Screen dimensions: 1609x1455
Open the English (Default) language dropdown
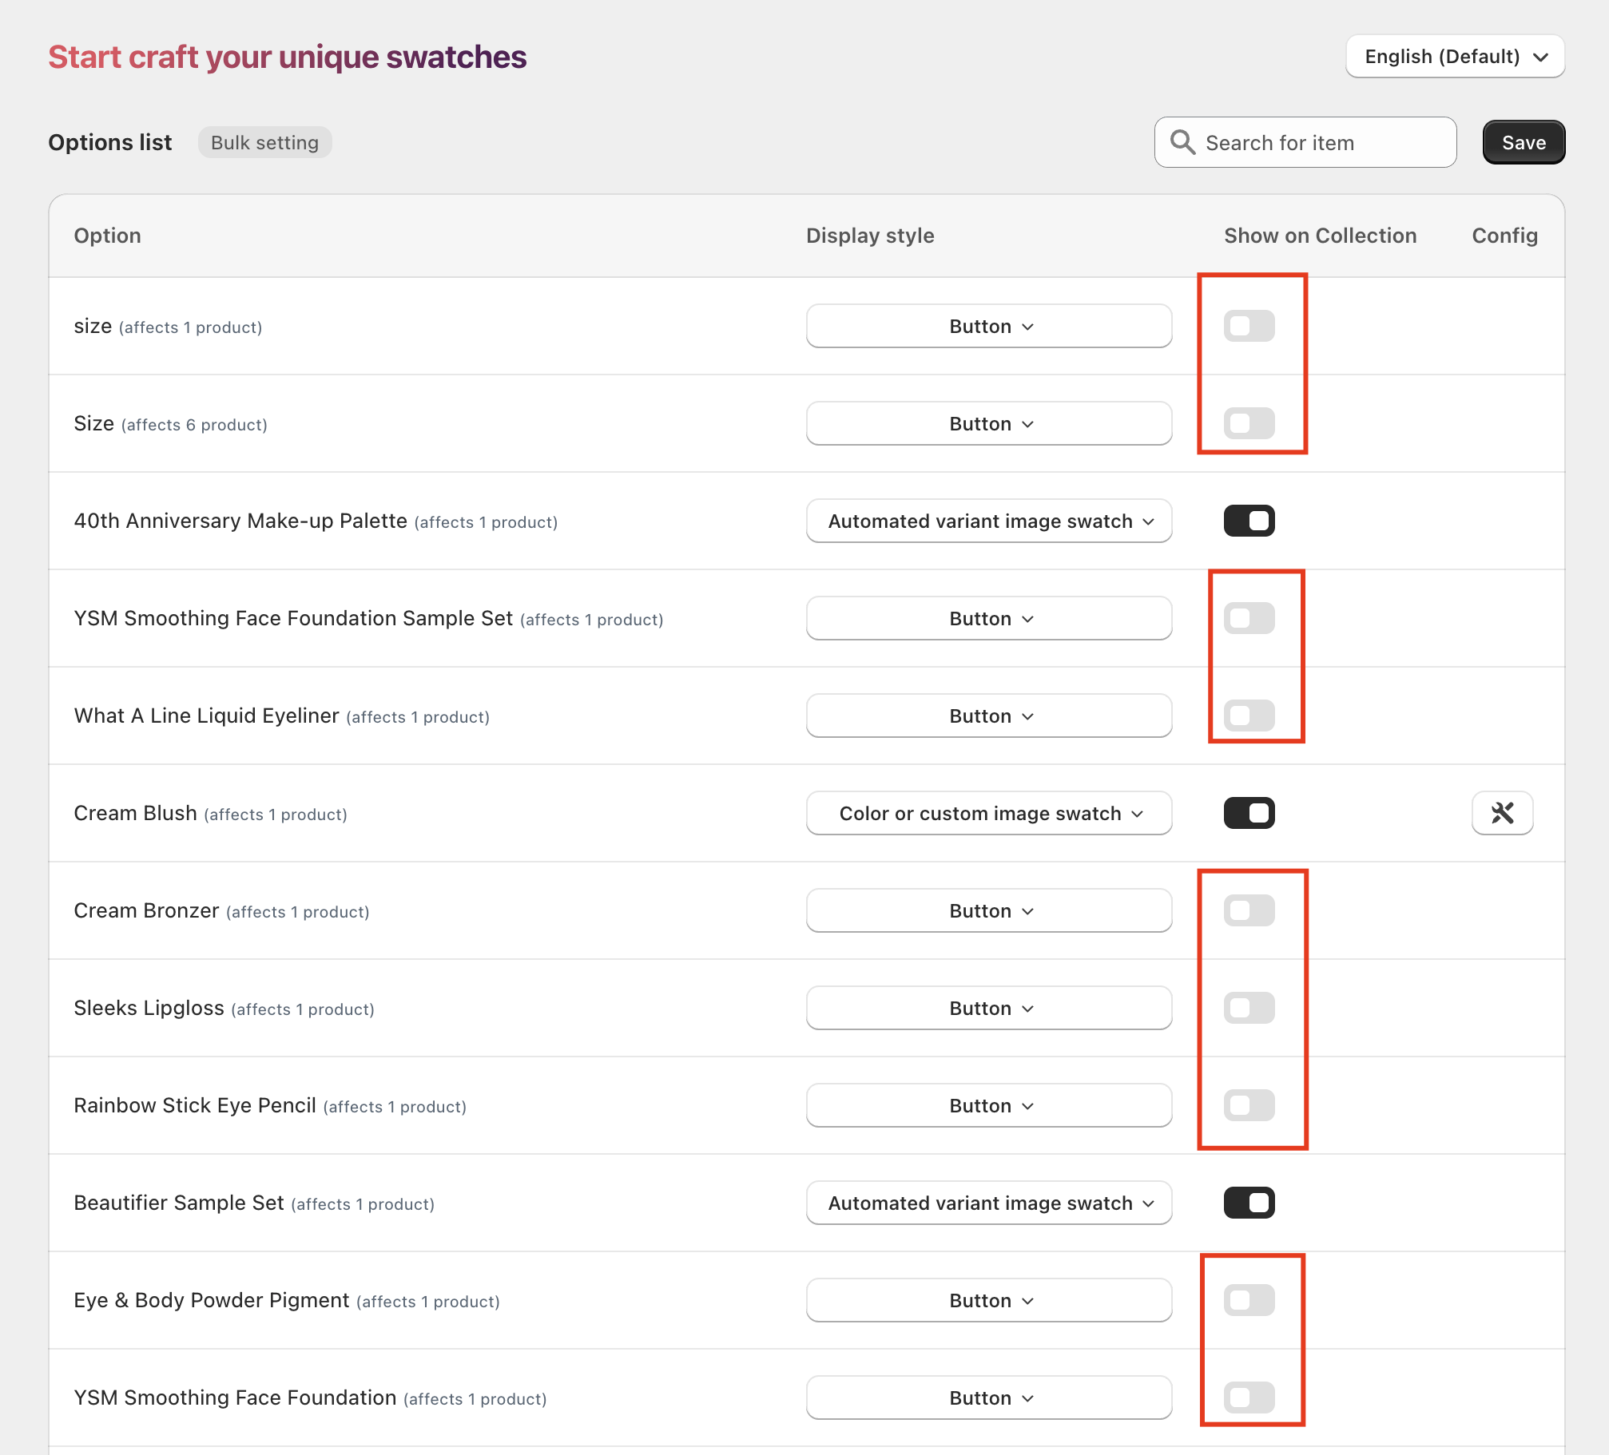[1455, 57]
